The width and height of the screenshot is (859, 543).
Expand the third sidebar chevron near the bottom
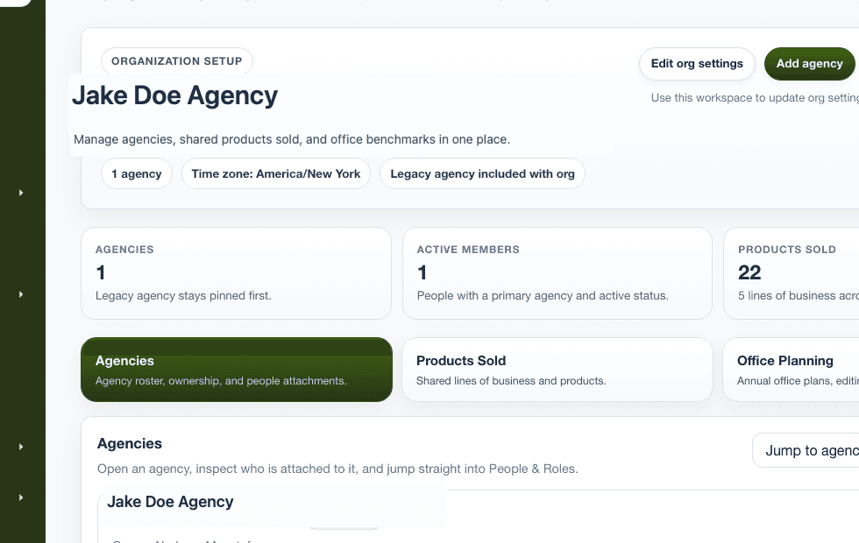coord(21,447)
